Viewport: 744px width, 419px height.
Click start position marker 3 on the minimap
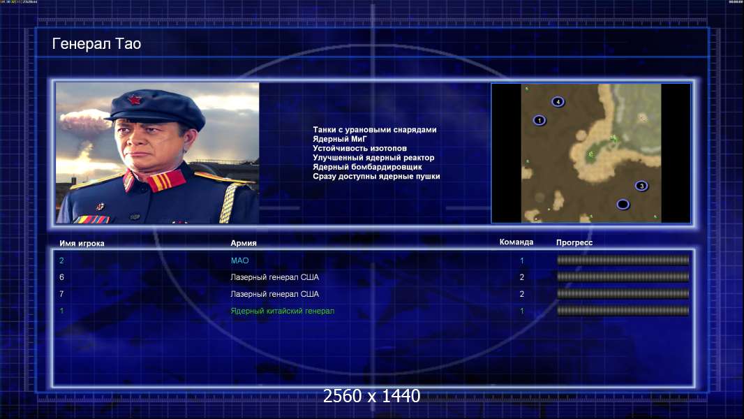point(641,186)
